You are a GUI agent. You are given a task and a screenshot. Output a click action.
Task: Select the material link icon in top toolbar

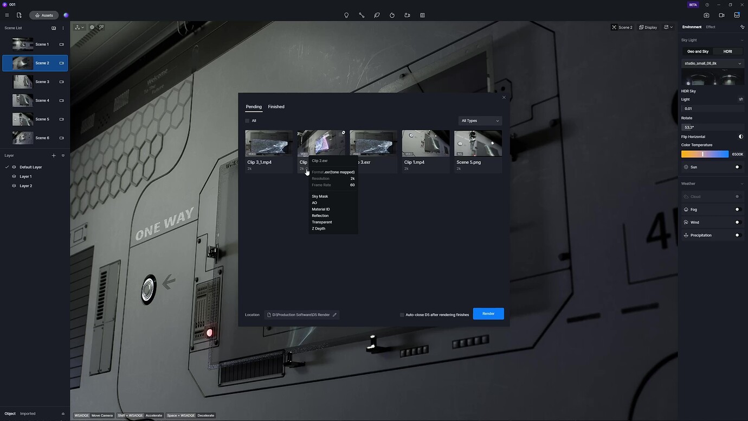point(362,15)
